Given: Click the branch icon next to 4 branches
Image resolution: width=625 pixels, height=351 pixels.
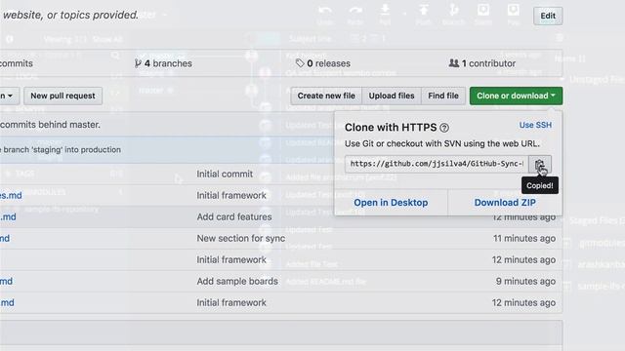Looking at the screenshot, I should [138, 63].
